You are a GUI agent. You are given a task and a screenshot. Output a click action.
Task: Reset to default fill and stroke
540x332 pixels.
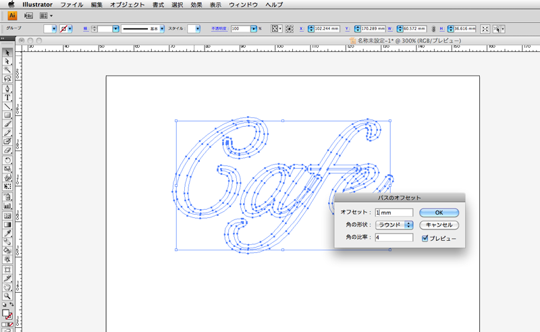pos(4,305)
